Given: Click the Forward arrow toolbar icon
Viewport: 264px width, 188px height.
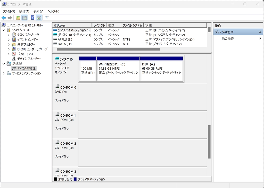Looking at the screenshot, I should [10, 18].
